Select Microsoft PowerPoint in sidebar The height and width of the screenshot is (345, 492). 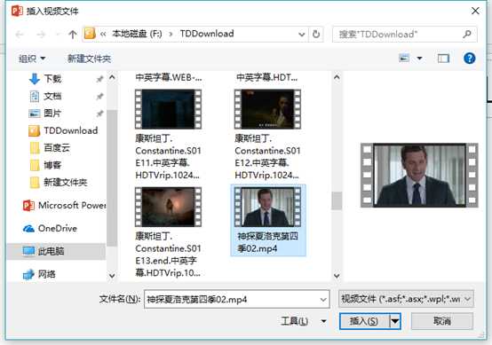click(x=64, y=206)
